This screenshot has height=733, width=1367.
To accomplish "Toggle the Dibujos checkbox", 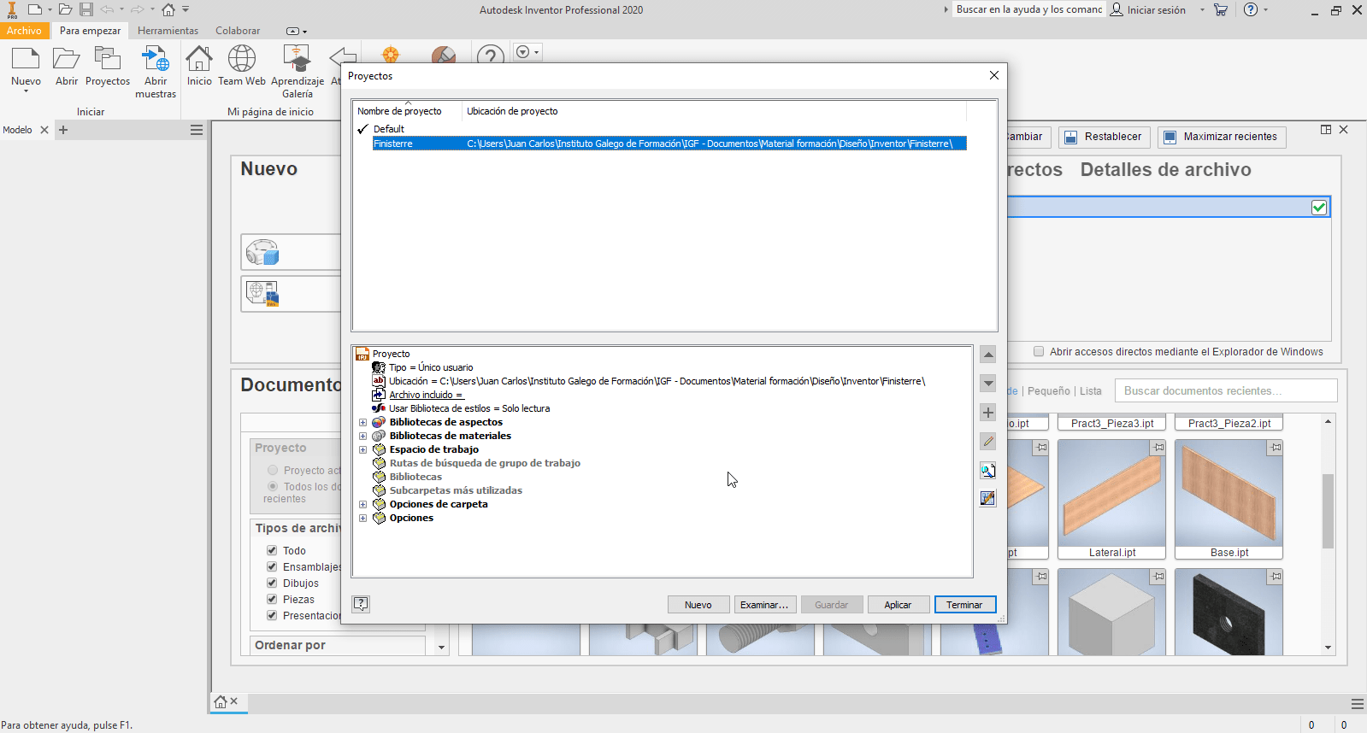I will 272,583.
